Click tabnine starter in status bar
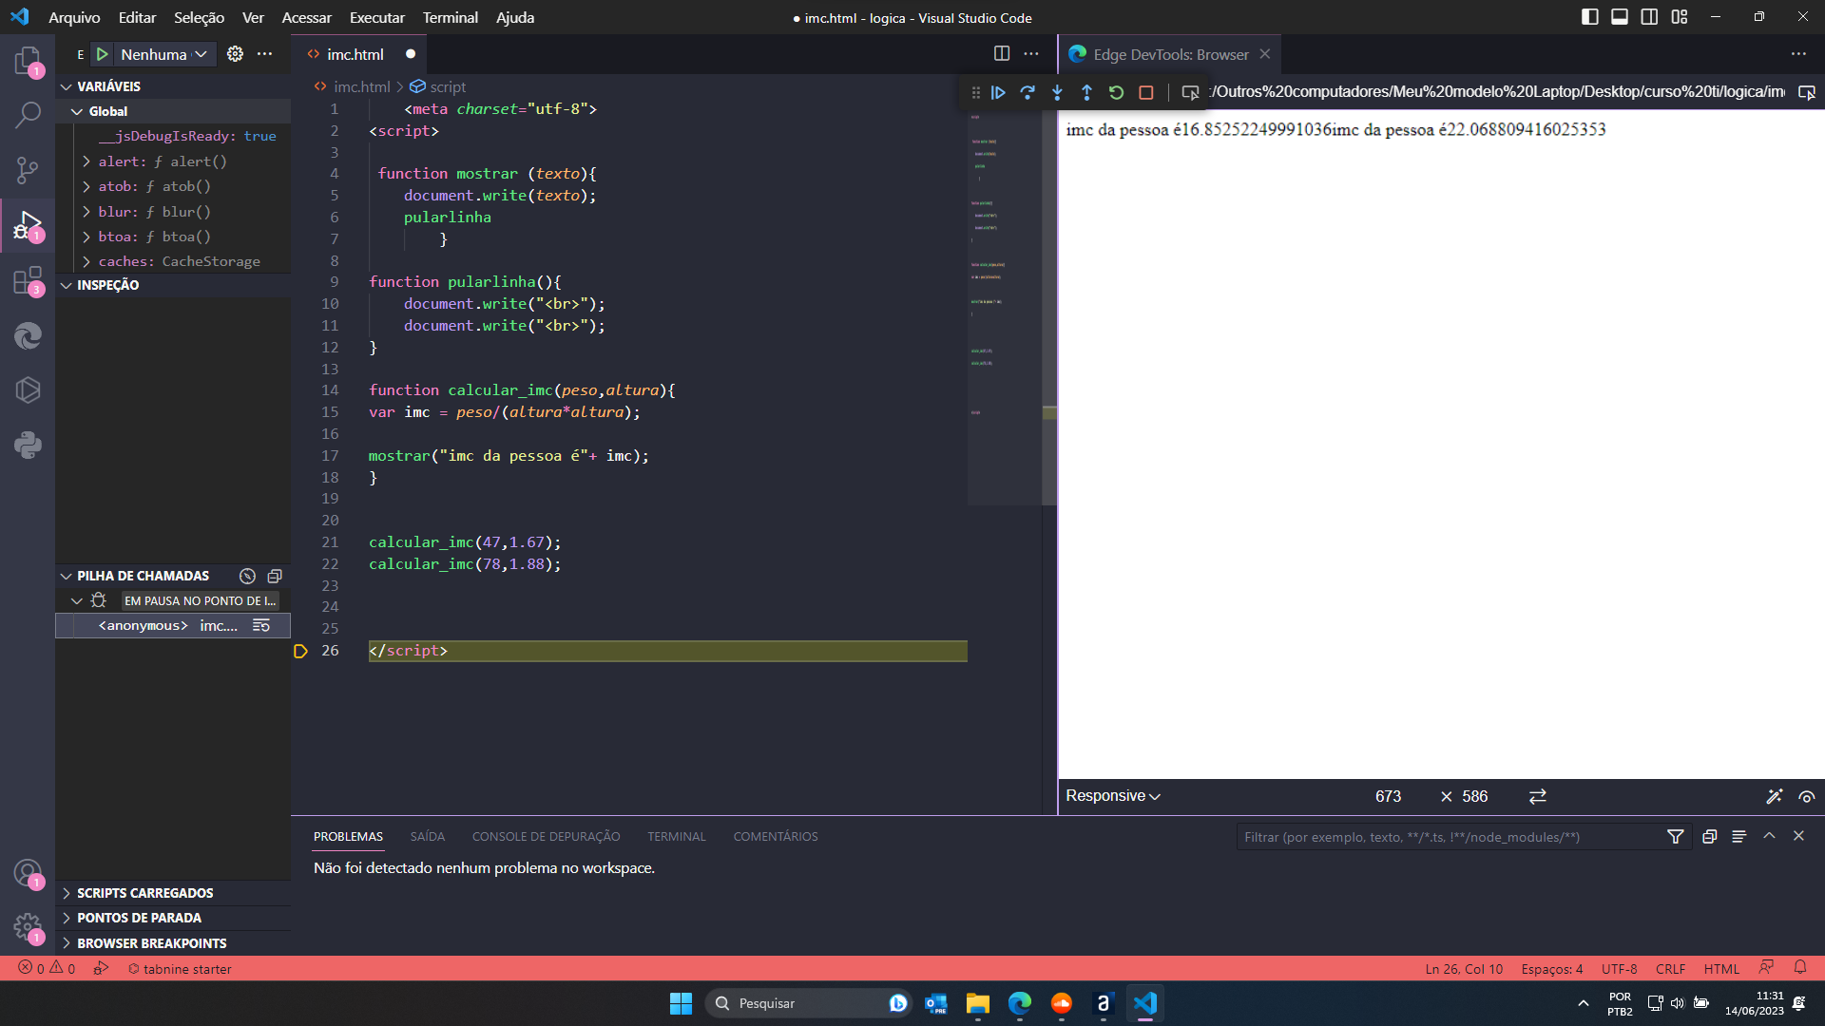This screenshot has height=1026, width=1825. tap(180, 969)
